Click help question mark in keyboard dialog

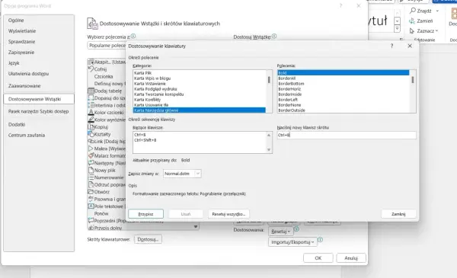pyautogui.click(x=392, y=46)
